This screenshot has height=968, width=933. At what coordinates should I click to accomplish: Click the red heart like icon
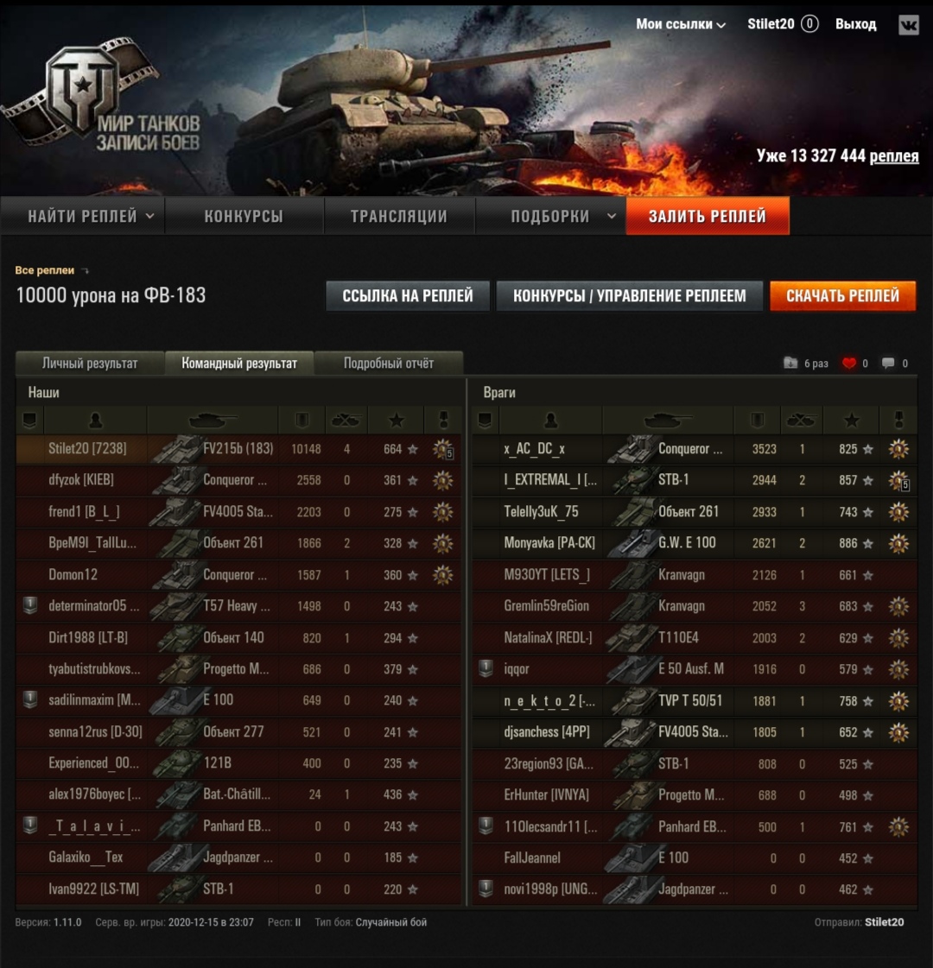coord(849,363)
